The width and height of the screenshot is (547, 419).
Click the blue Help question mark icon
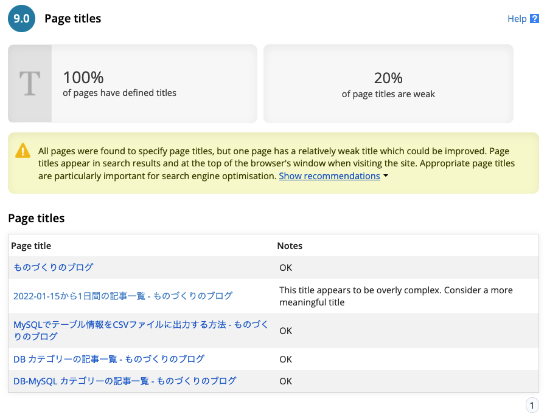pyautogui.click(x=534, y=19)
